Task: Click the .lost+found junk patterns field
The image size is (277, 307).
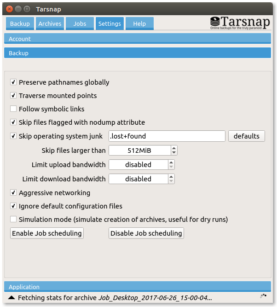Action: [x=167, y=136]
